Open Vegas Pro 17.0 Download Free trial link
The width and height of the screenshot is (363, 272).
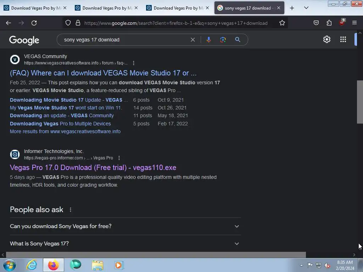point(93,168)
